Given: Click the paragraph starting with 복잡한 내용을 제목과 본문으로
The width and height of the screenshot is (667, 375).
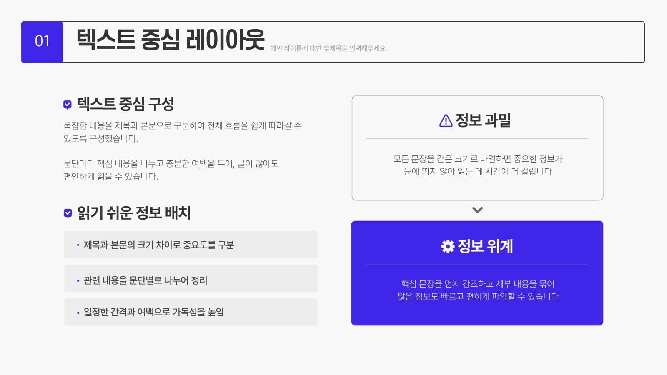Looking at the screenshot, I should [x=183, y=132].
